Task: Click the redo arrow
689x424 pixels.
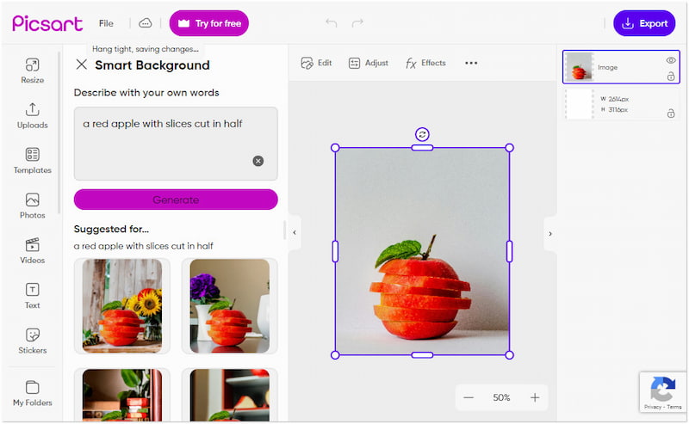Action: (x=357, y=23)
